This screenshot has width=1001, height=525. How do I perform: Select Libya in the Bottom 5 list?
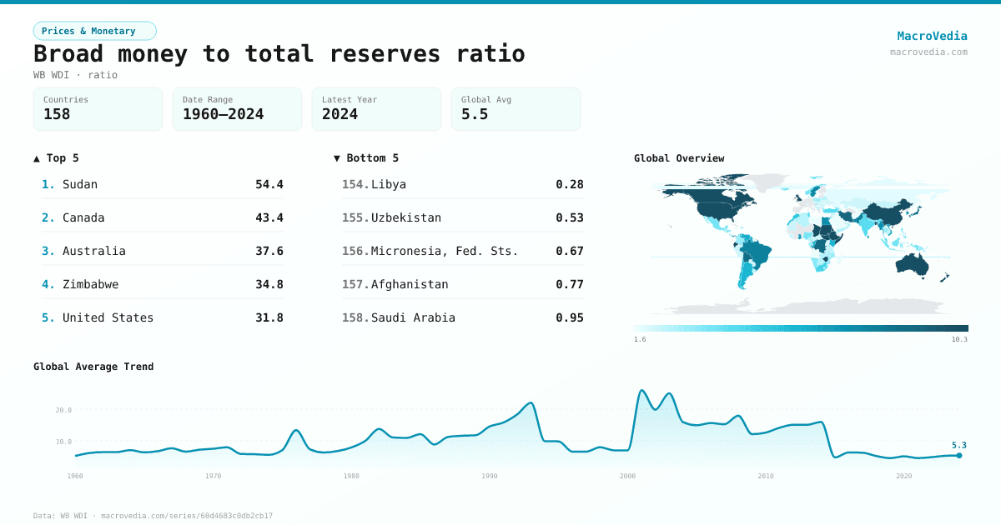point(462,184)
